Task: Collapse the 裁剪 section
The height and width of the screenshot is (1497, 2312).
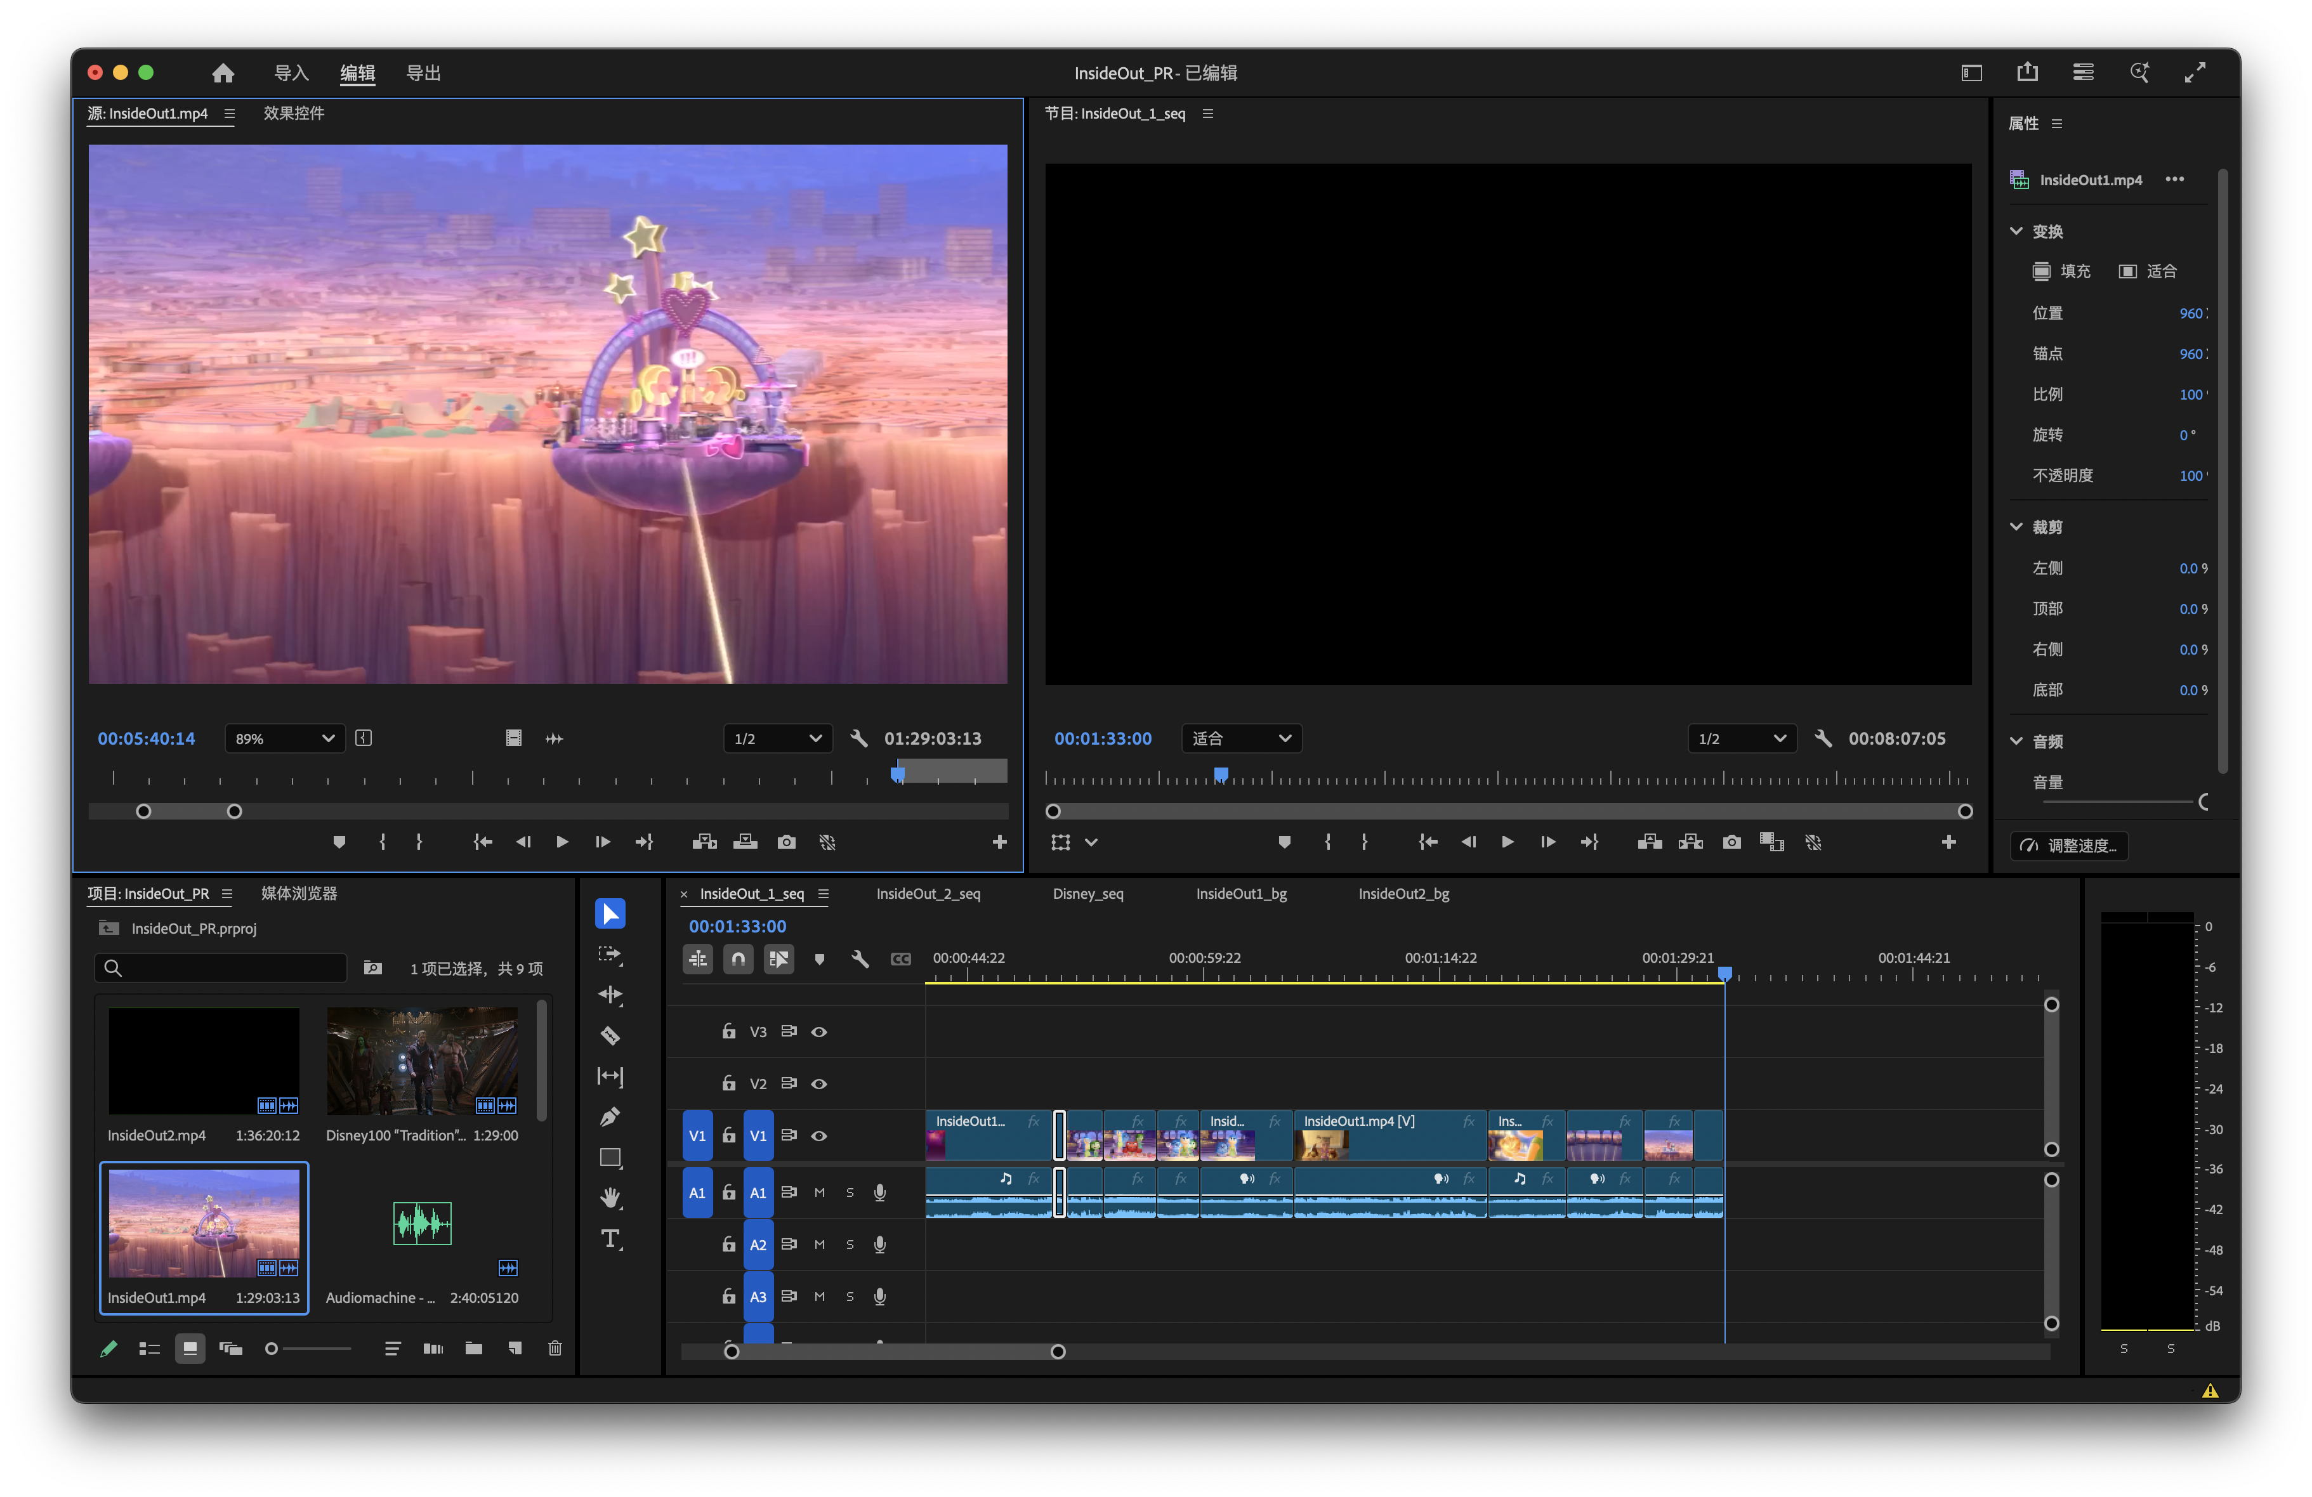Action: click(2016, 526)
